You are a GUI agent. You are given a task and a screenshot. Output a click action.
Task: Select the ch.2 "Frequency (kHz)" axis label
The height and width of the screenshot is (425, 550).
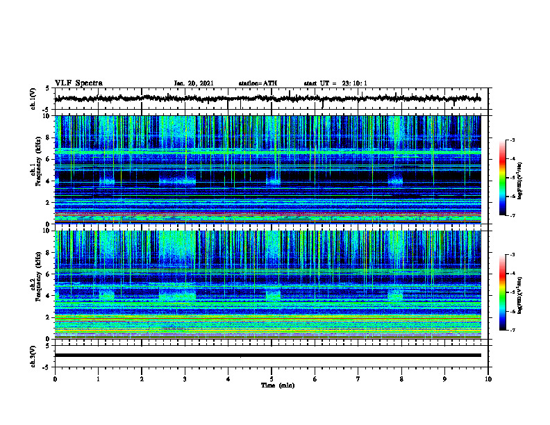[x=38, y=276]
